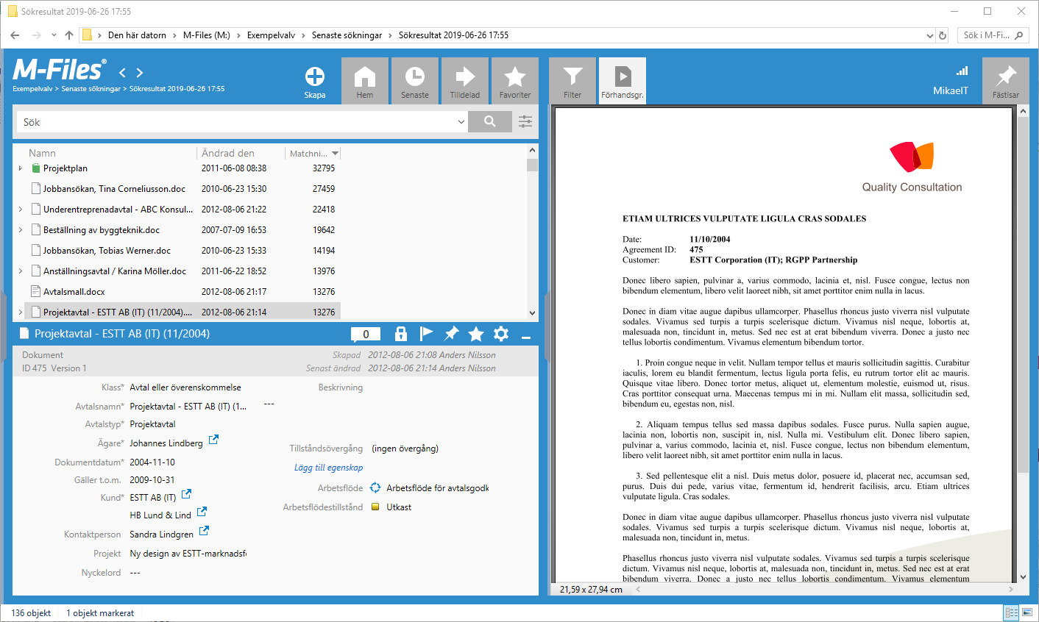Open advanced search options sliders icon
This screenshot has height=622, width=1039.
pos(525,122)
